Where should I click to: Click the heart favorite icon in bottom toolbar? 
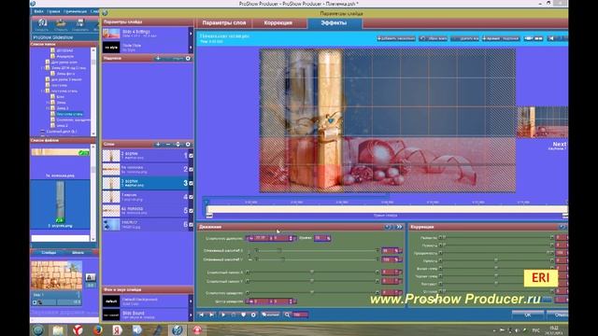243,315
